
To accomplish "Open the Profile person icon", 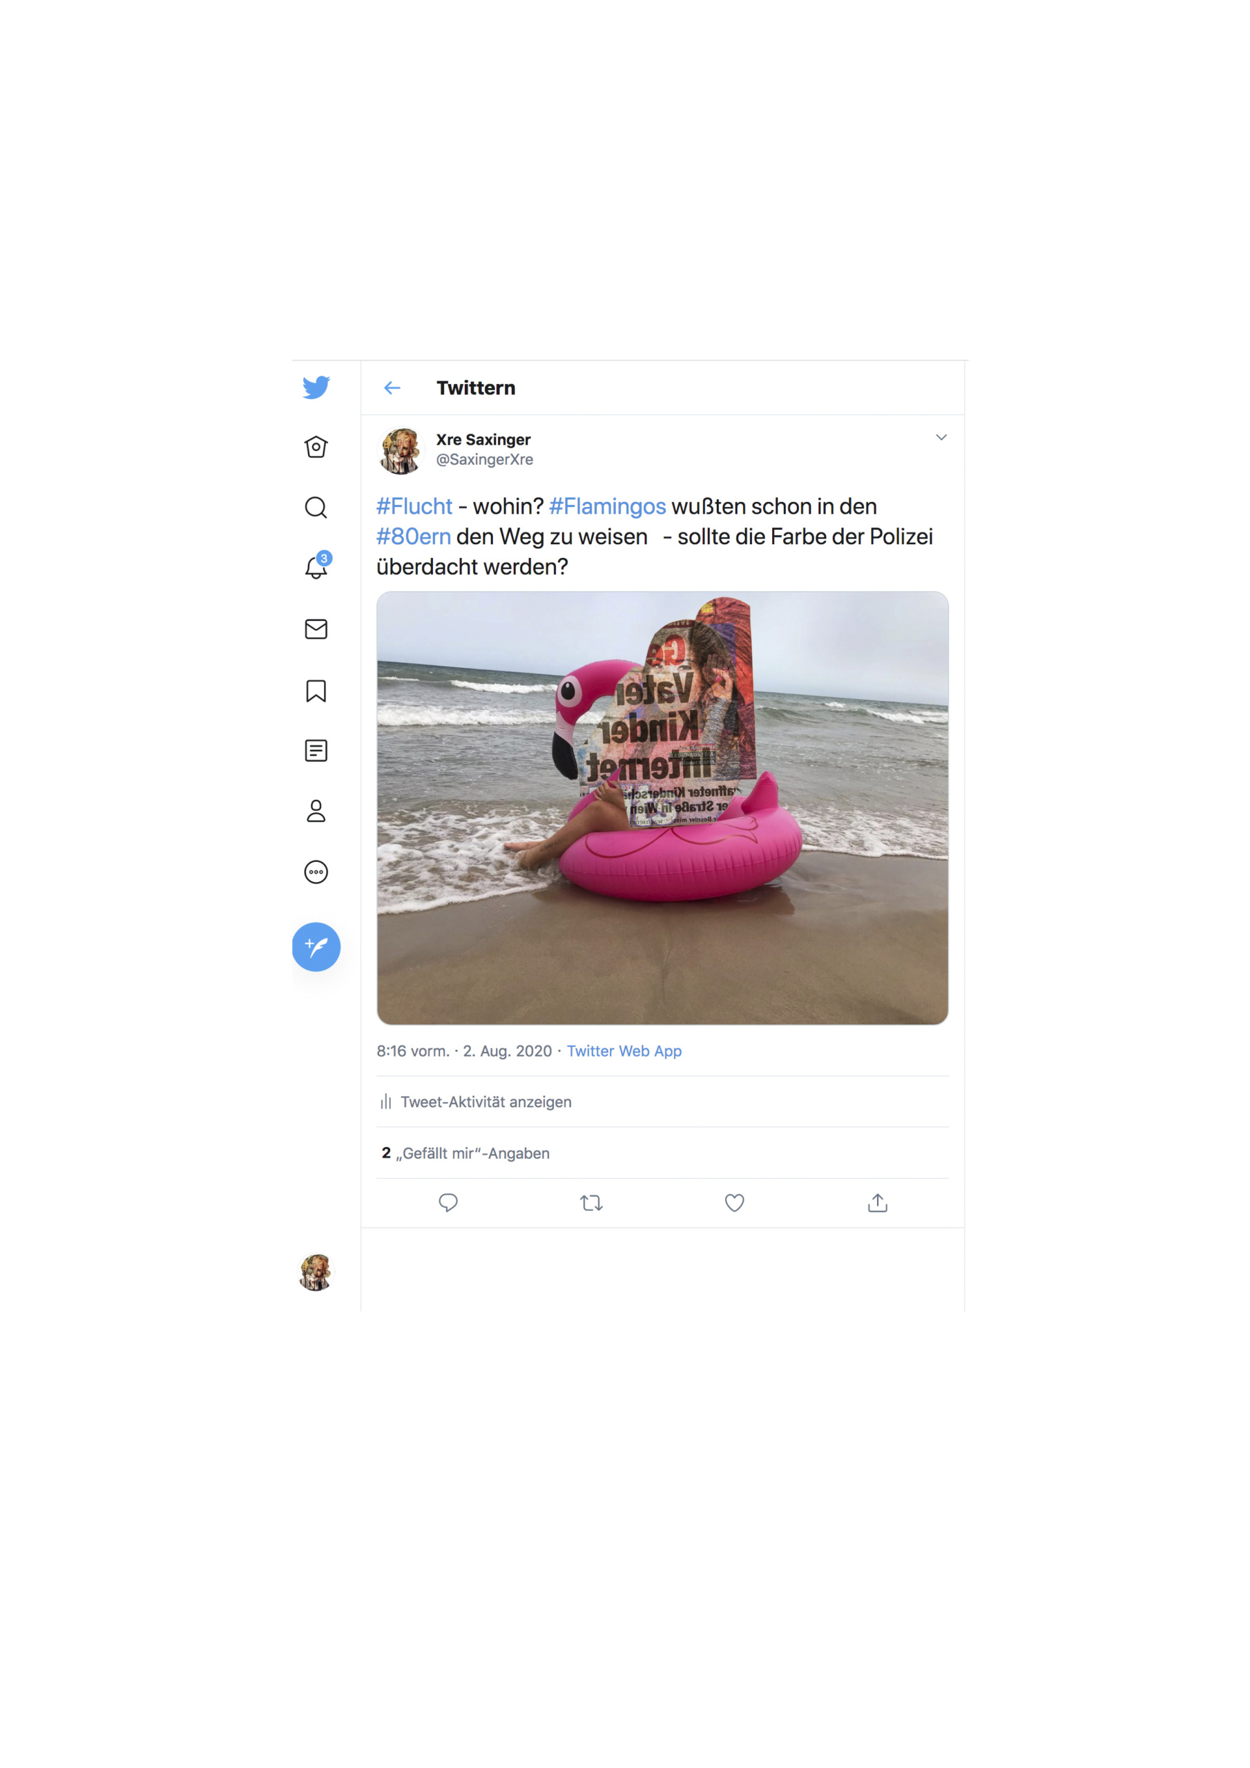I will click(316, 811).
